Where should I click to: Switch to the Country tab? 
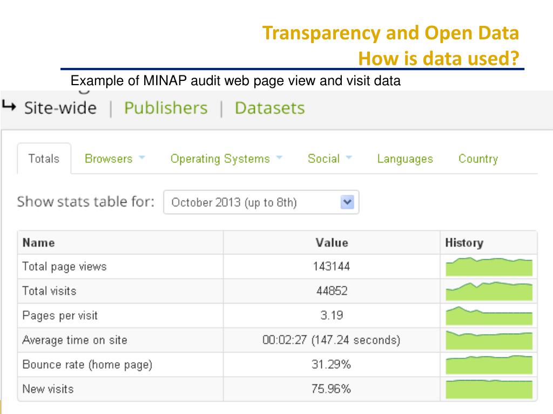pyautogui.click(x=478, y=159)
